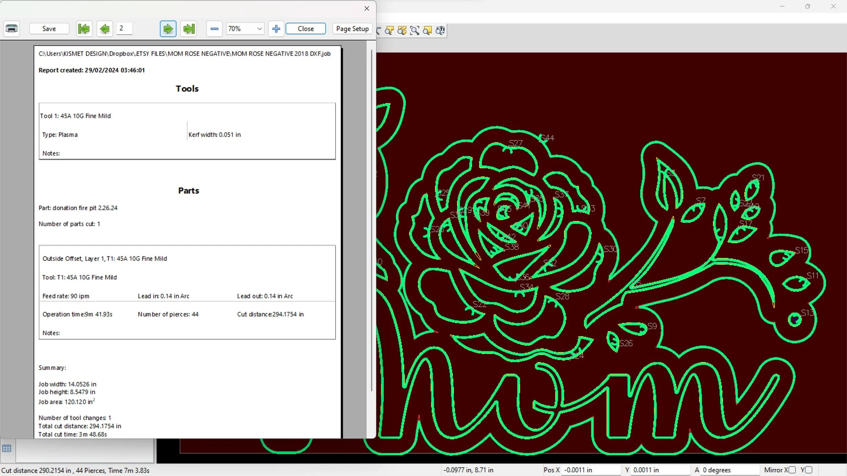Enable Mirror X checkbox
The height and width of the screenshot is (476, 847).
tap(792, 470)
